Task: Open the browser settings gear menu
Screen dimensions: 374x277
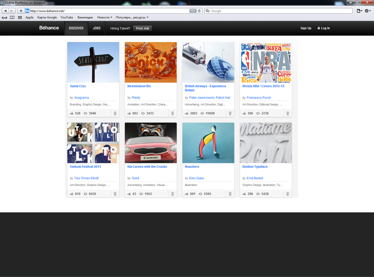Action: [x=367, y=11]
